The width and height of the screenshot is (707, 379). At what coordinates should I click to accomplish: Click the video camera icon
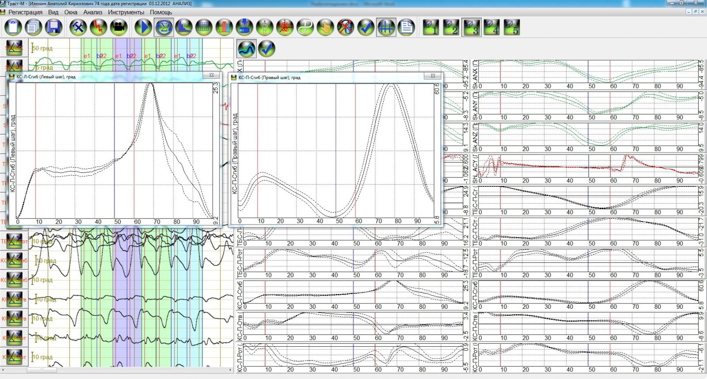pos(118,27)
